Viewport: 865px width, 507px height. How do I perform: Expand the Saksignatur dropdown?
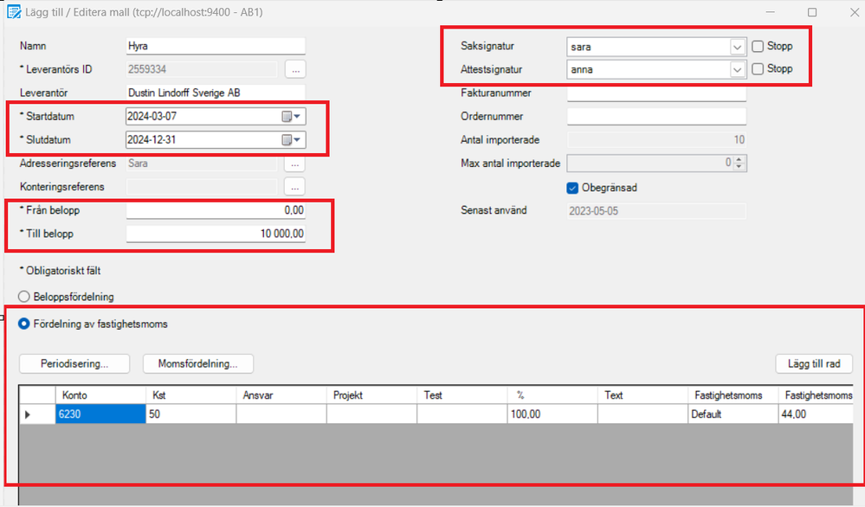pyautogui.click(x=737, y=48)
